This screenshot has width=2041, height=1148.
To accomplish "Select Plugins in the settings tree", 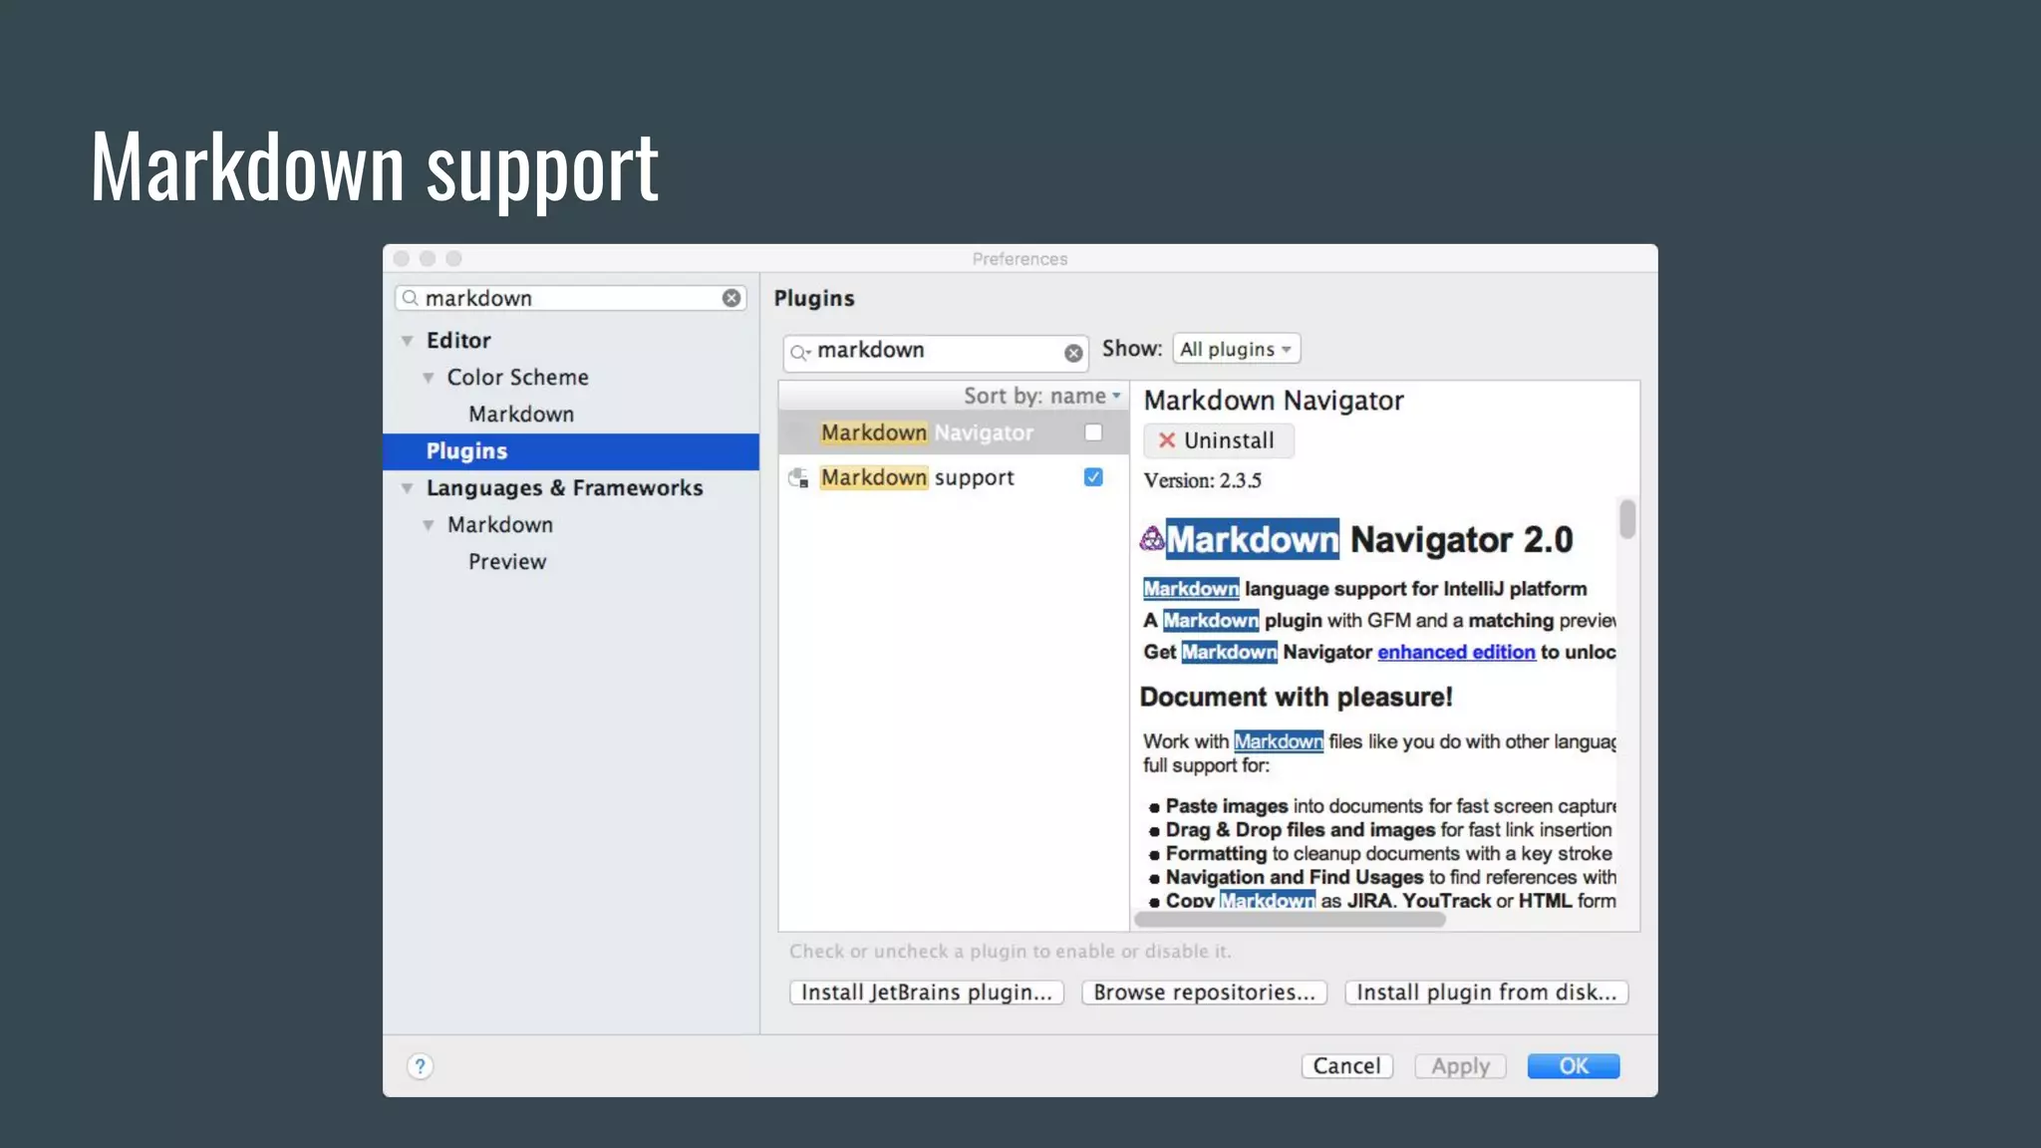I will point(571,451).
